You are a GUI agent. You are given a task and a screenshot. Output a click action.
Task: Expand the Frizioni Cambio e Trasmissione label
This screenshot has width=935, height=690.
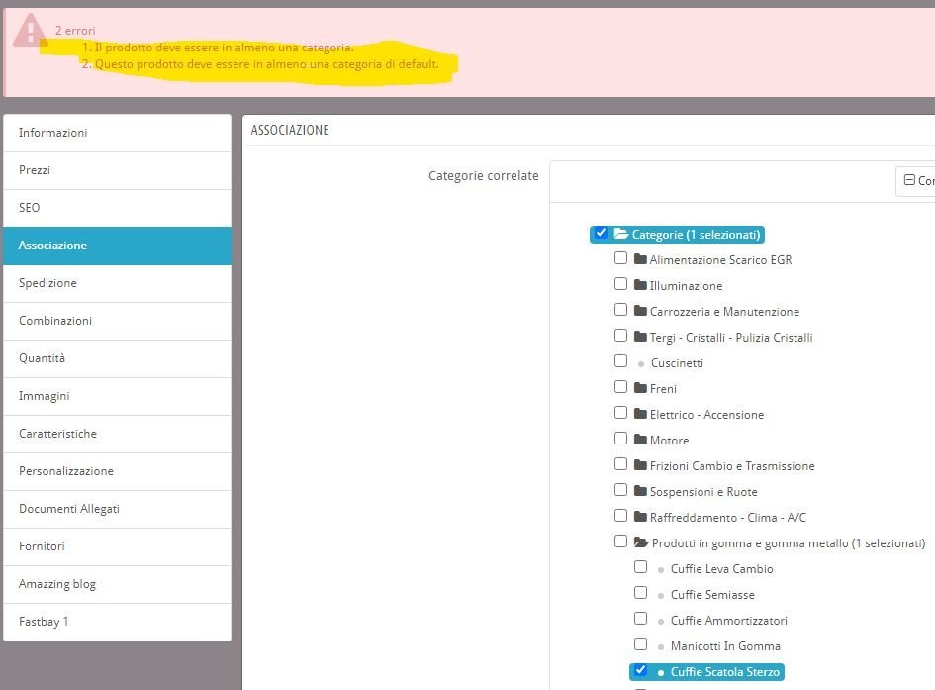[x=732, y=465]
